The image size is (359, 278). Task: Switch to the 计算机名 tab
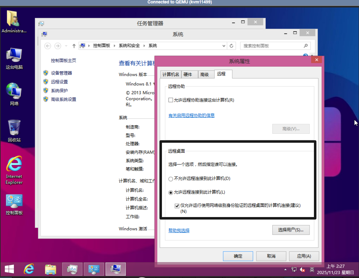[x=171, y=74]
